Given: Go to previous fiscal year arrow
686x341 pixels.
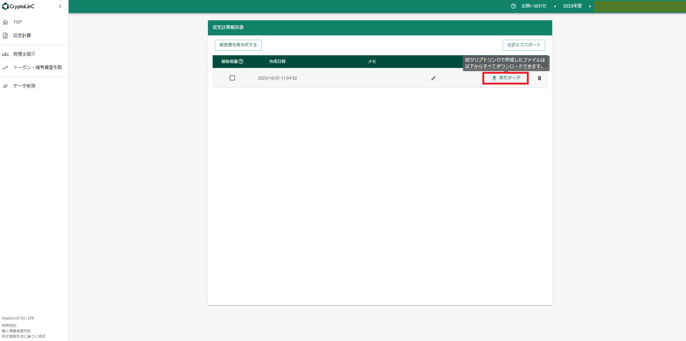Looking at the screenshot, I should click(x=555, y=6).
